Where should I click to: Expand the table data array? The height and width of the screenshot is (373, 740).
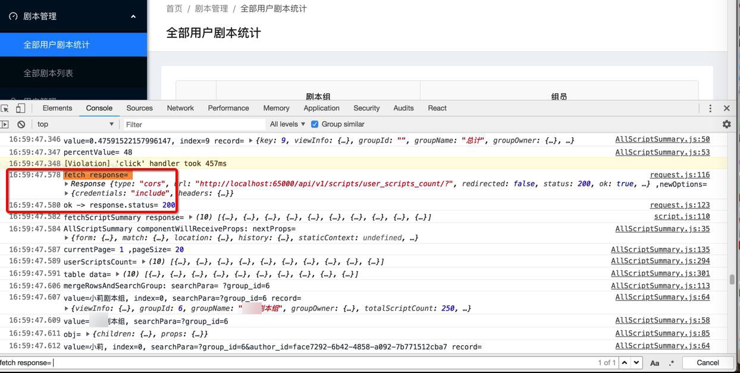(118, 274)
